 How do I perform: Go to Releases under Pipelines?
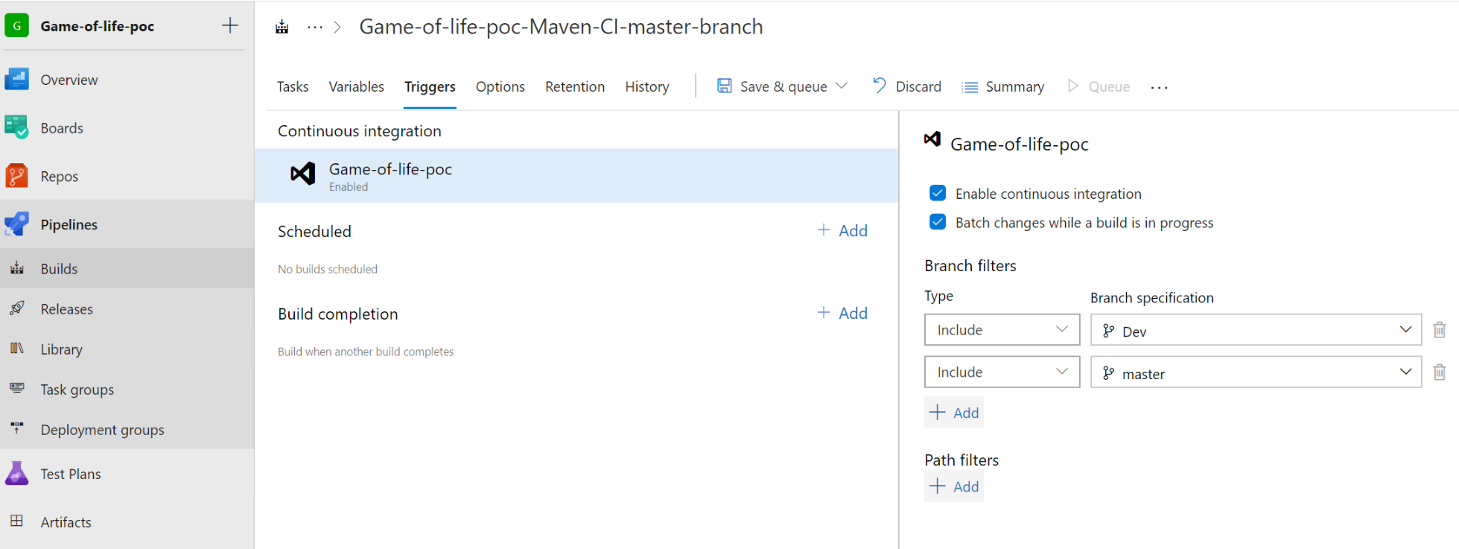[x=127, y=308]
